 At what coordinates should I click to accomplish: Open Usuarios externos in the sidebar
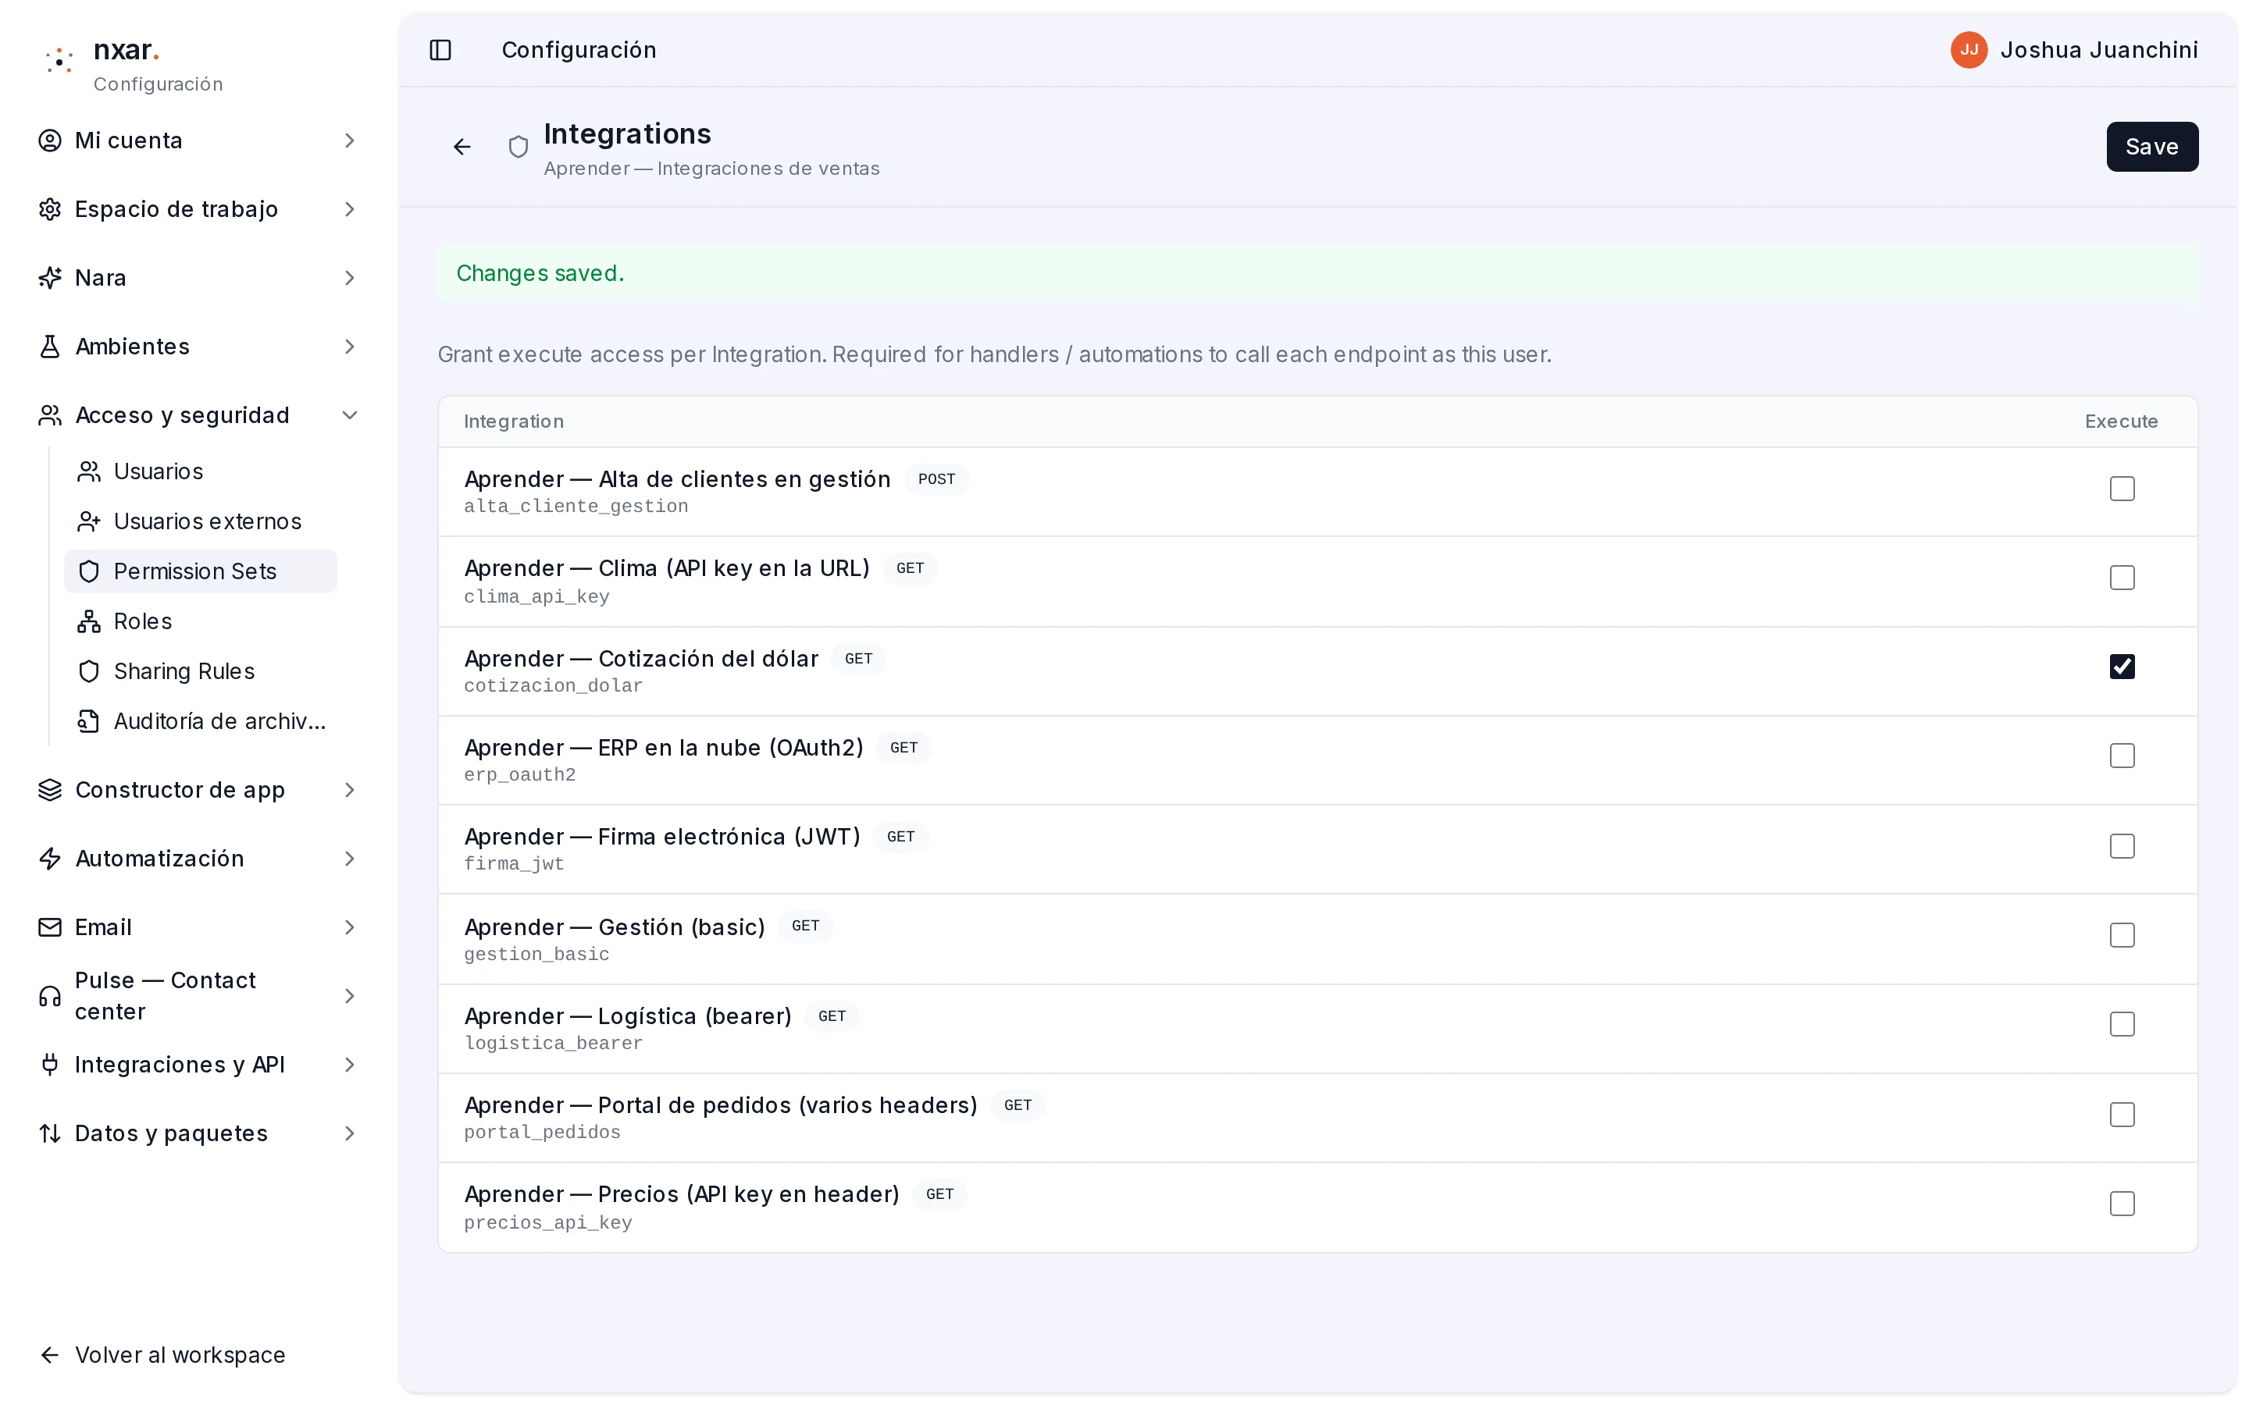[200, 521]
